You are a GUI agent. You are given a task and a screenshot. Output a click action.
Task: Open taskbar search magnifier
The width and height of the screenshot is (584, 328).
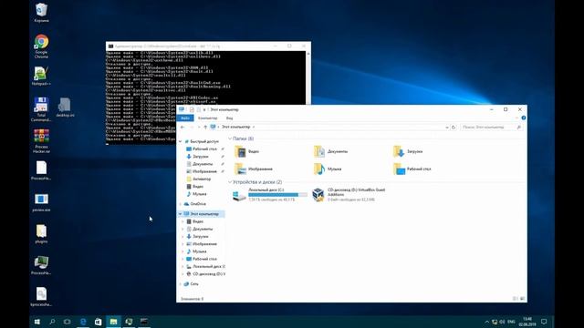[52, 322]
